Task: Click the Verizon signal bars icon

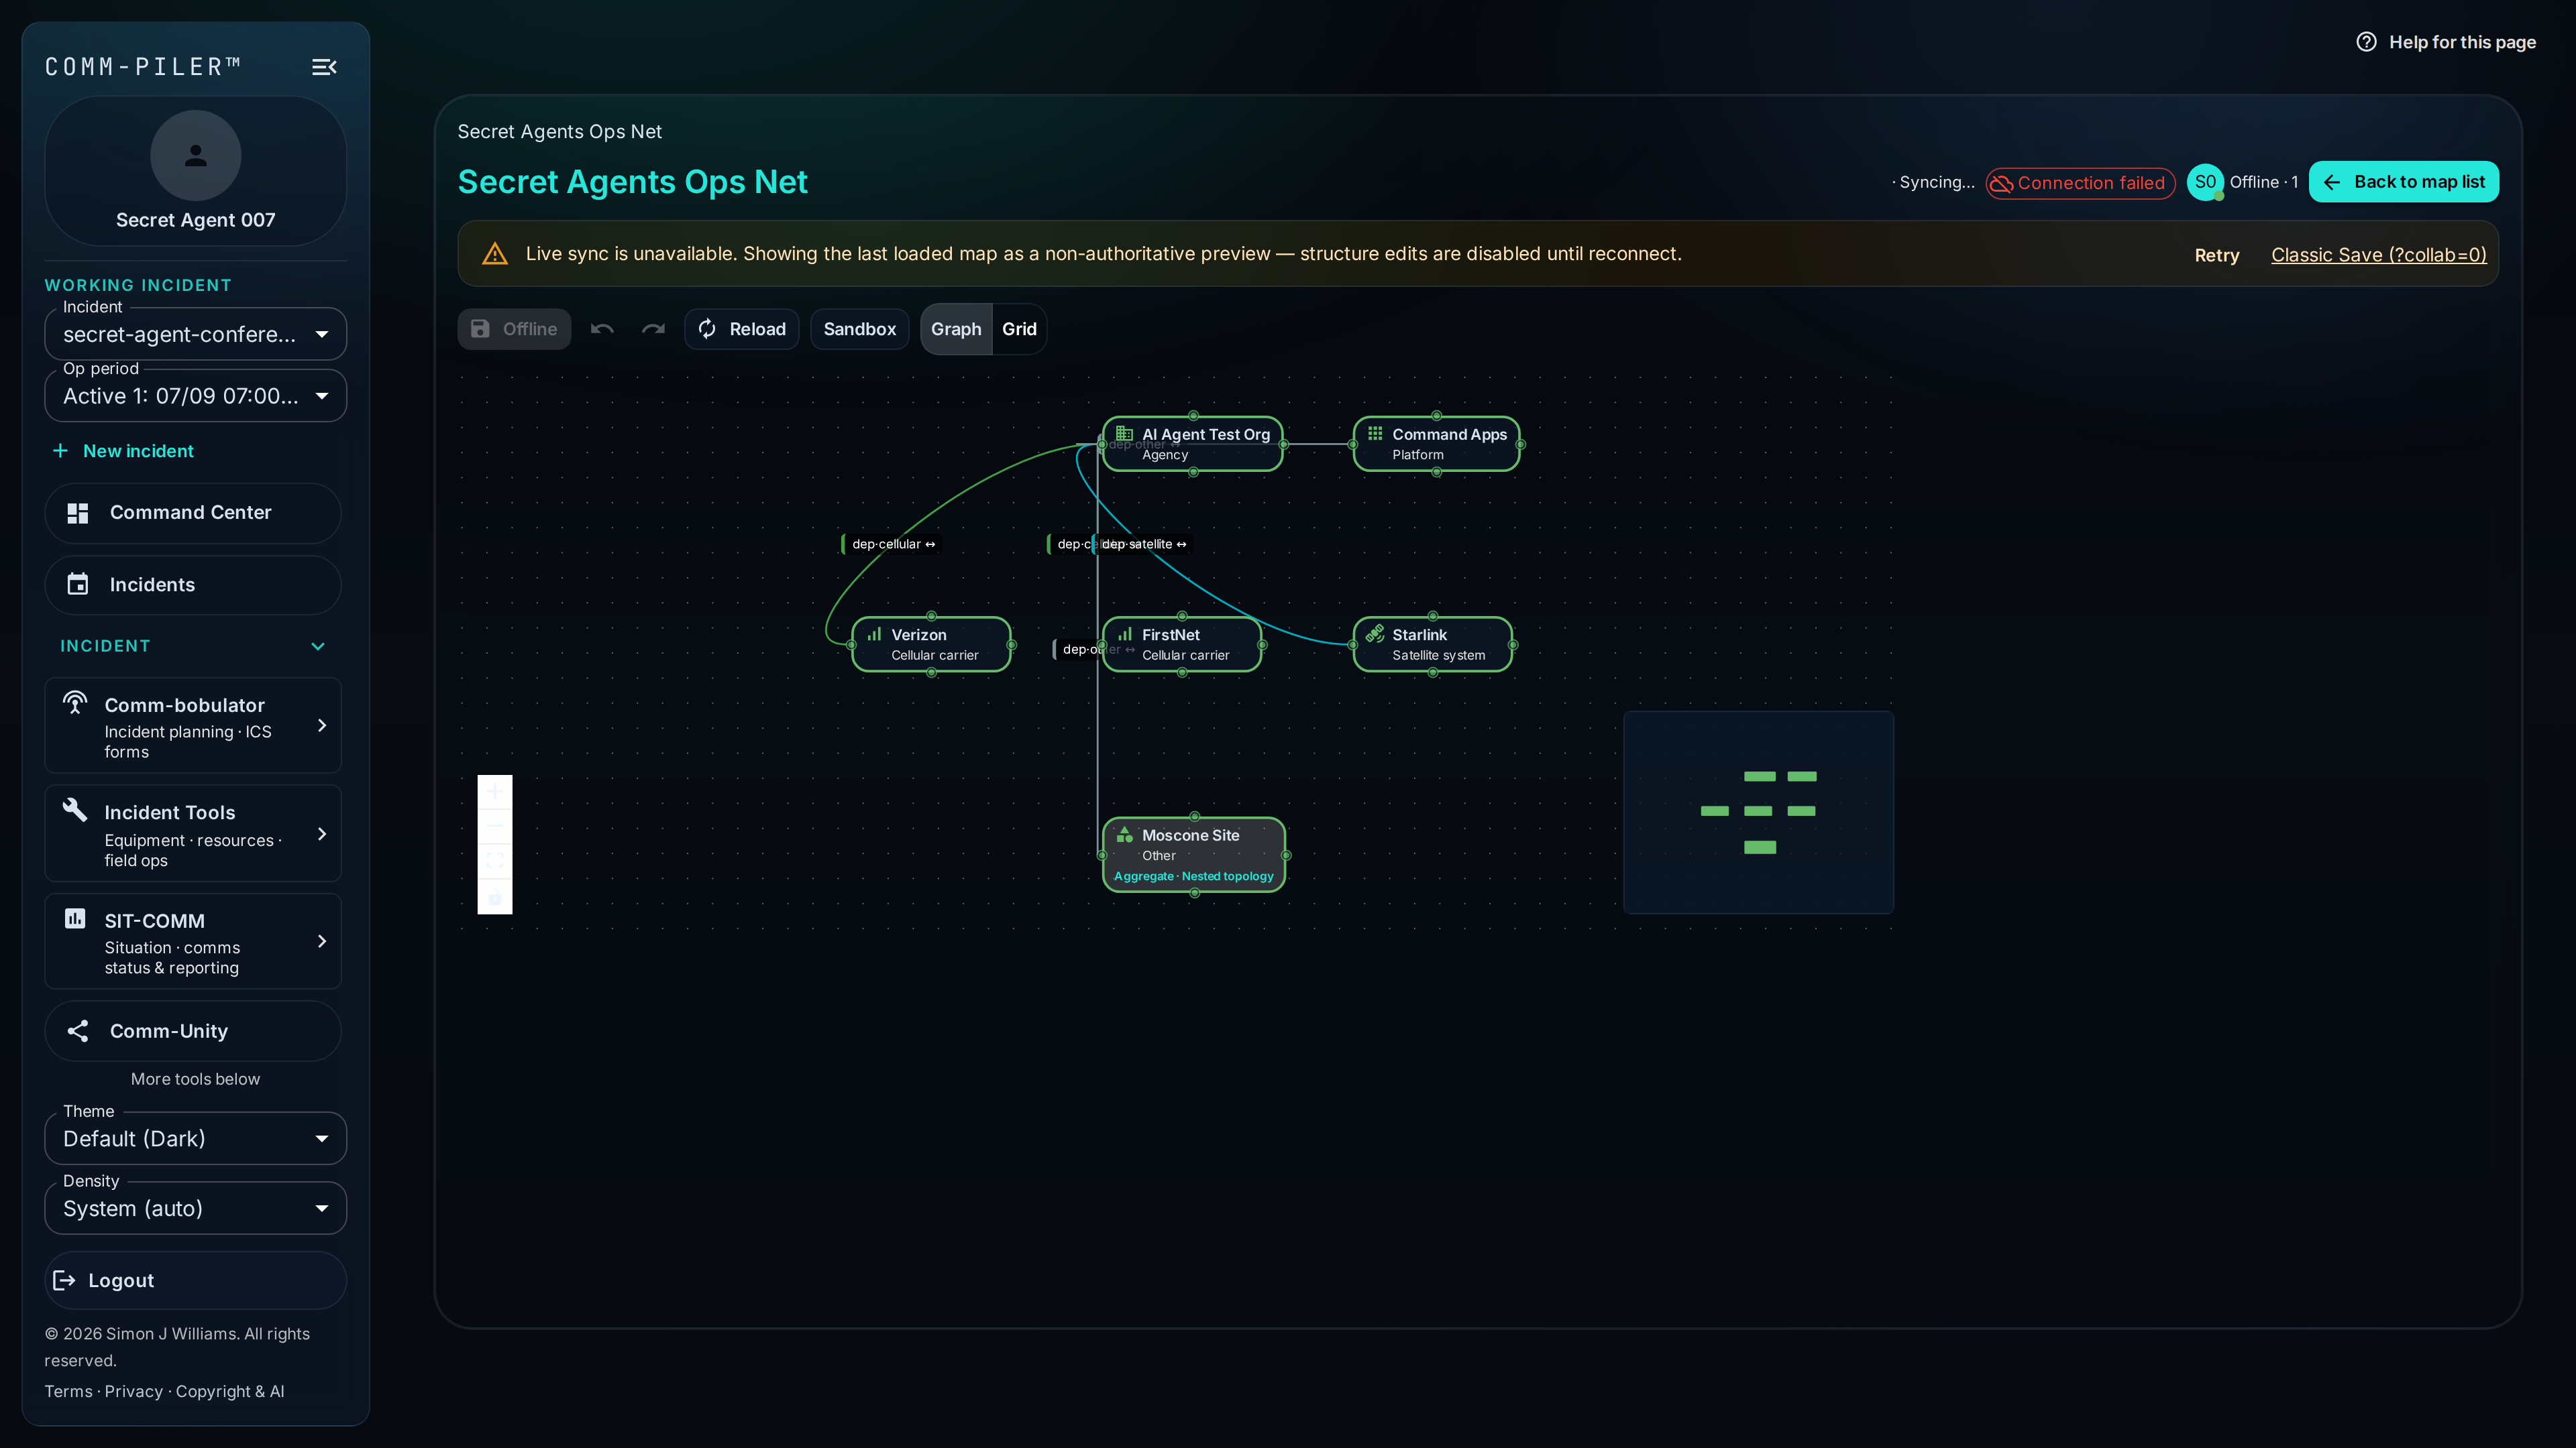Action: (874, 633)
